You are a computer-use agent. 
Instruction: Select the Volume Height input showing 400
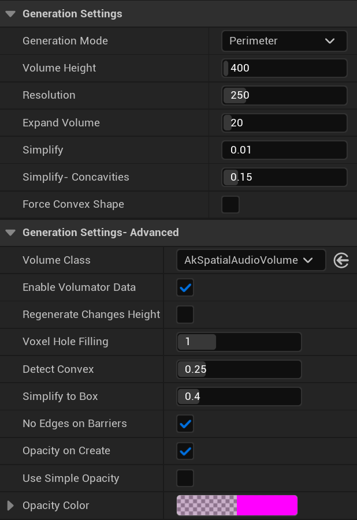coord(284,68)
